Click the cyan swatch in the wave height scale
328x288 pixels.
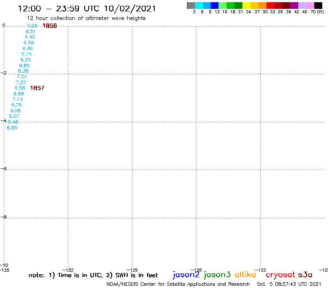pyautogui.click(x=199, y=5)
